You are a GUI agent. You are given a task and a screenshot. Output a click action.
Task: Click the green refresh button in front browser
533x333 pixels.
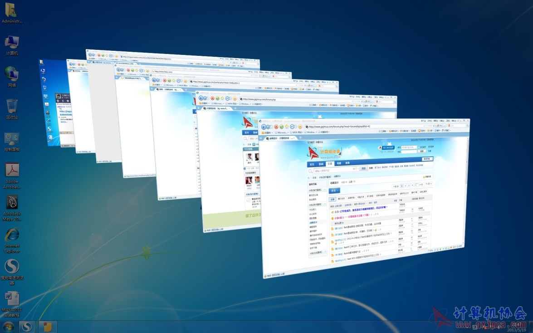(281, 127)
